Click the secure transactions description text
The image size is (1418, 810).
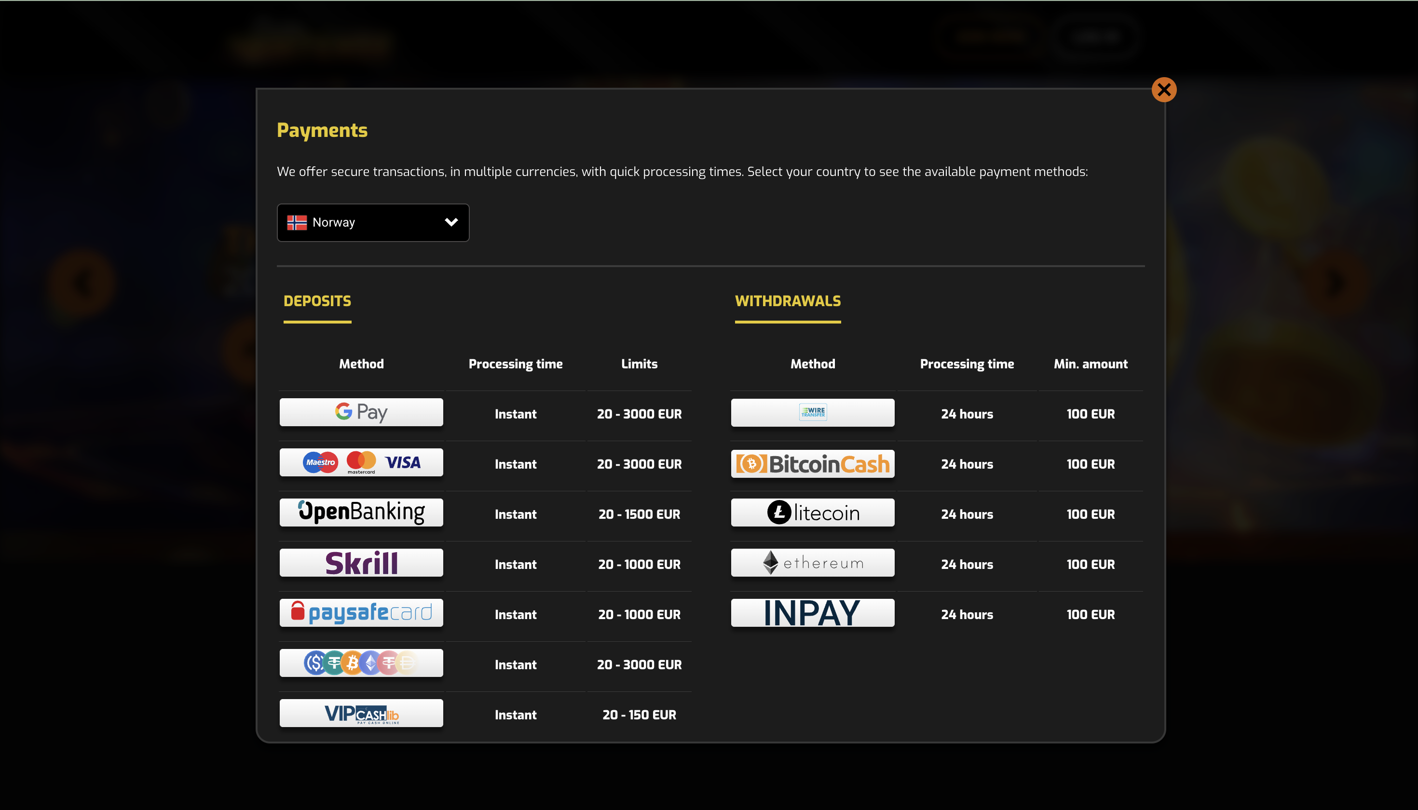682,171
